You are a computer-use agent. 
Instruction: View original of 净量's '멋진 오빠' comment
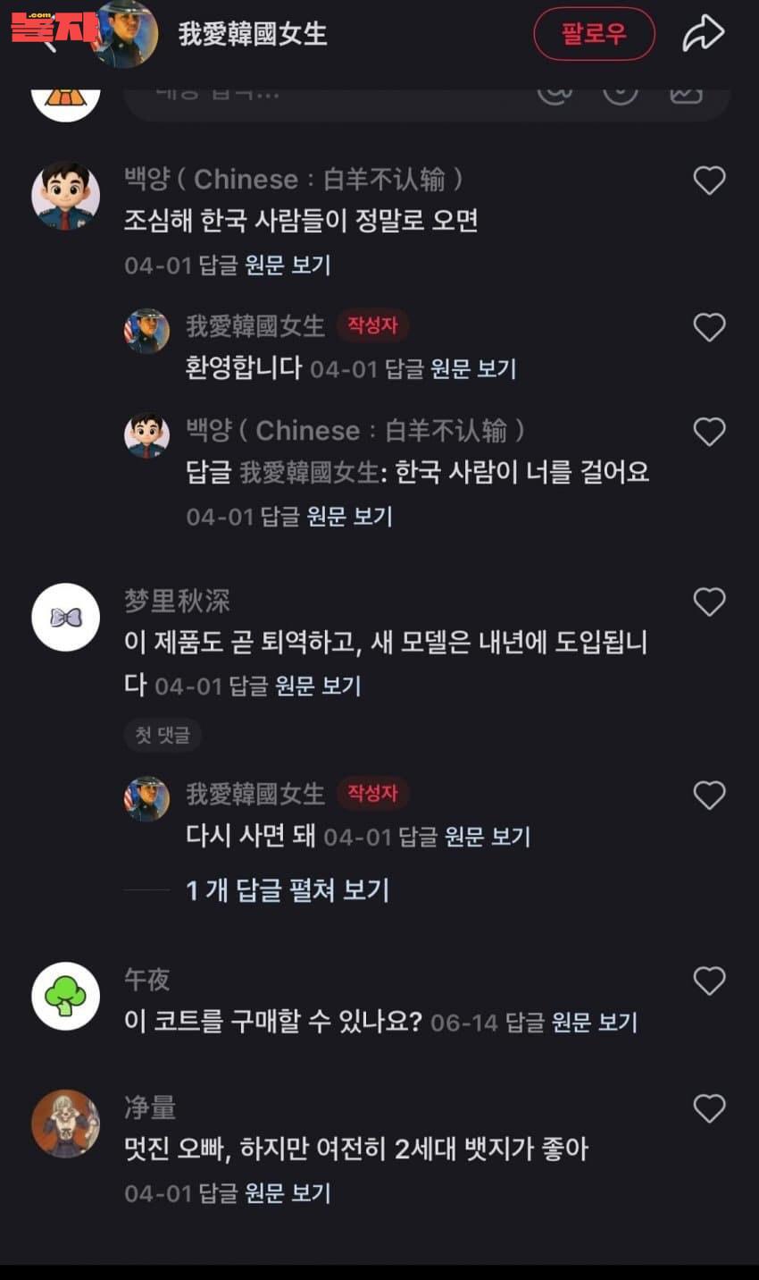288,1193
